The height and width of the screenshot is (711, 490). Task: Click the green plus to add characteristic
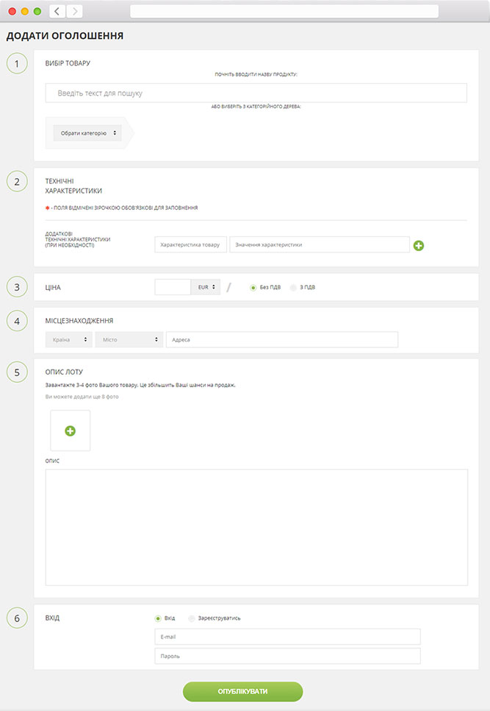pyautogui.click(x=419, y=246)
